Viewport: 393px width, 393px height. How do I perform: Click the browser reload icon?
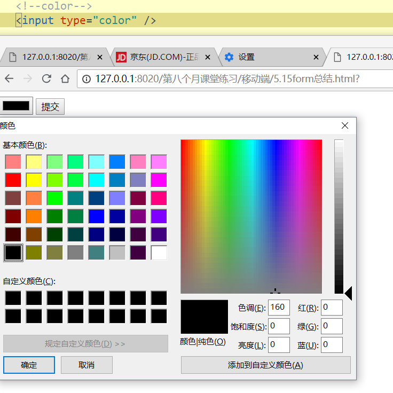46,79
